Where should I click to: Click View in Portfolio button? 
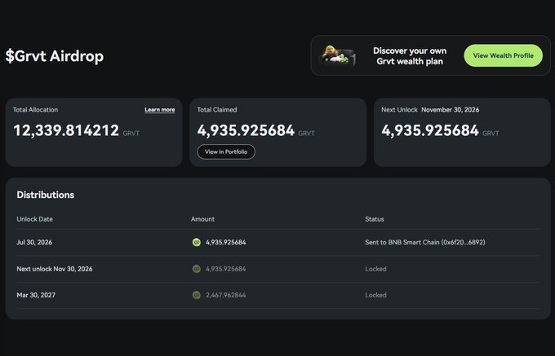click(226, 152)
